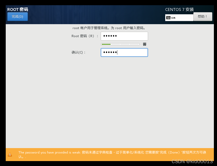Focus the 确认(C) confirm password field
This screenshot has height=166, width=217.
124,52
